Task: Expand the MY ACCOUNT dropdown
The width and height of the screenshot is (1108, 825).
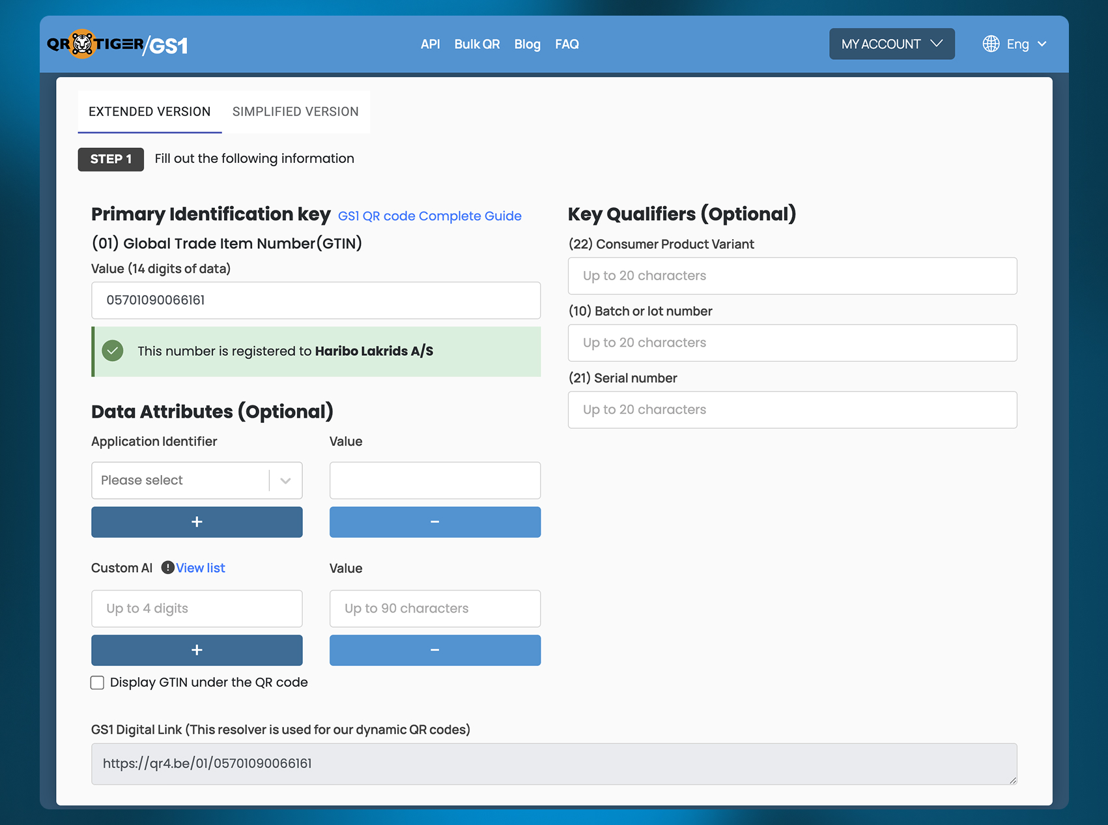Action: [x=892, y=44]
